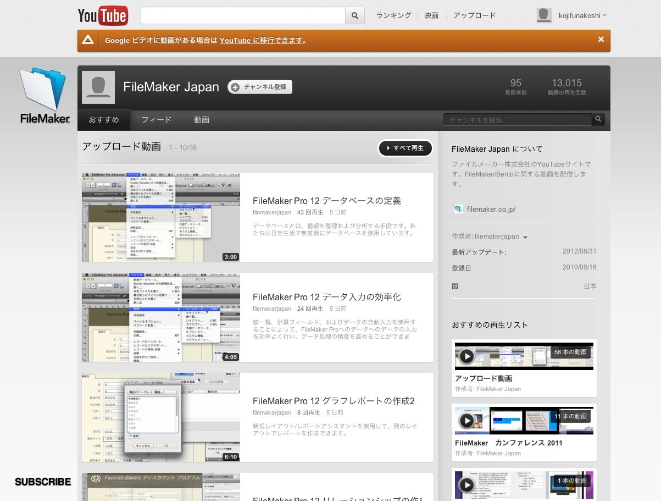Viewport: 661px width, 501px height.
Task: Click thumbnail of the 4:05 video
Action: [x=161, y=317]
